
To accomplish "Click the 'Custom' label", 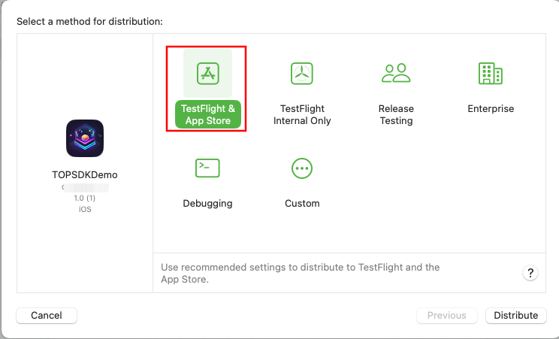I will point(302,204).
